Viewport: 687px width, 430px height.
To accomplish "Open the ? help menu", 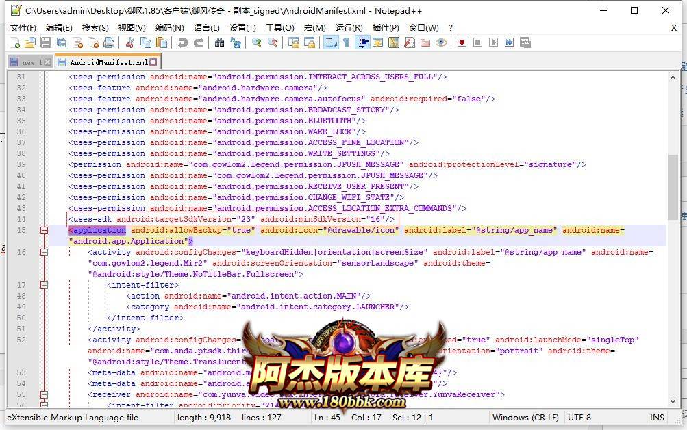I will point(451,27).
